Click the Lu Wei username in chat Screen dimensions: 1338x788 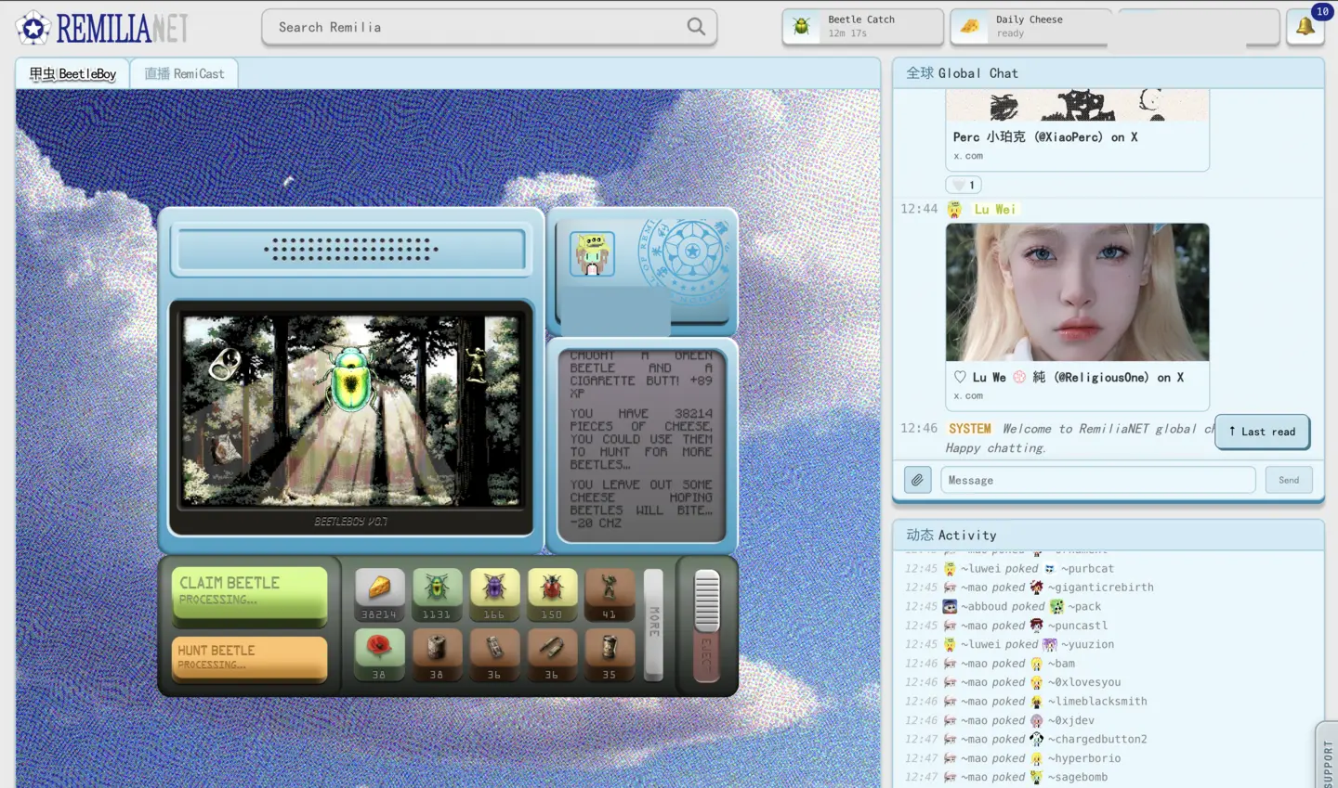(995, 210)
